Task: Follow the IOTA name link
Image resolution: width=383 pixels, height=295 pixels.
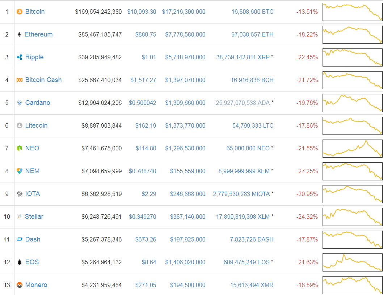Action: tap(33, 194)
